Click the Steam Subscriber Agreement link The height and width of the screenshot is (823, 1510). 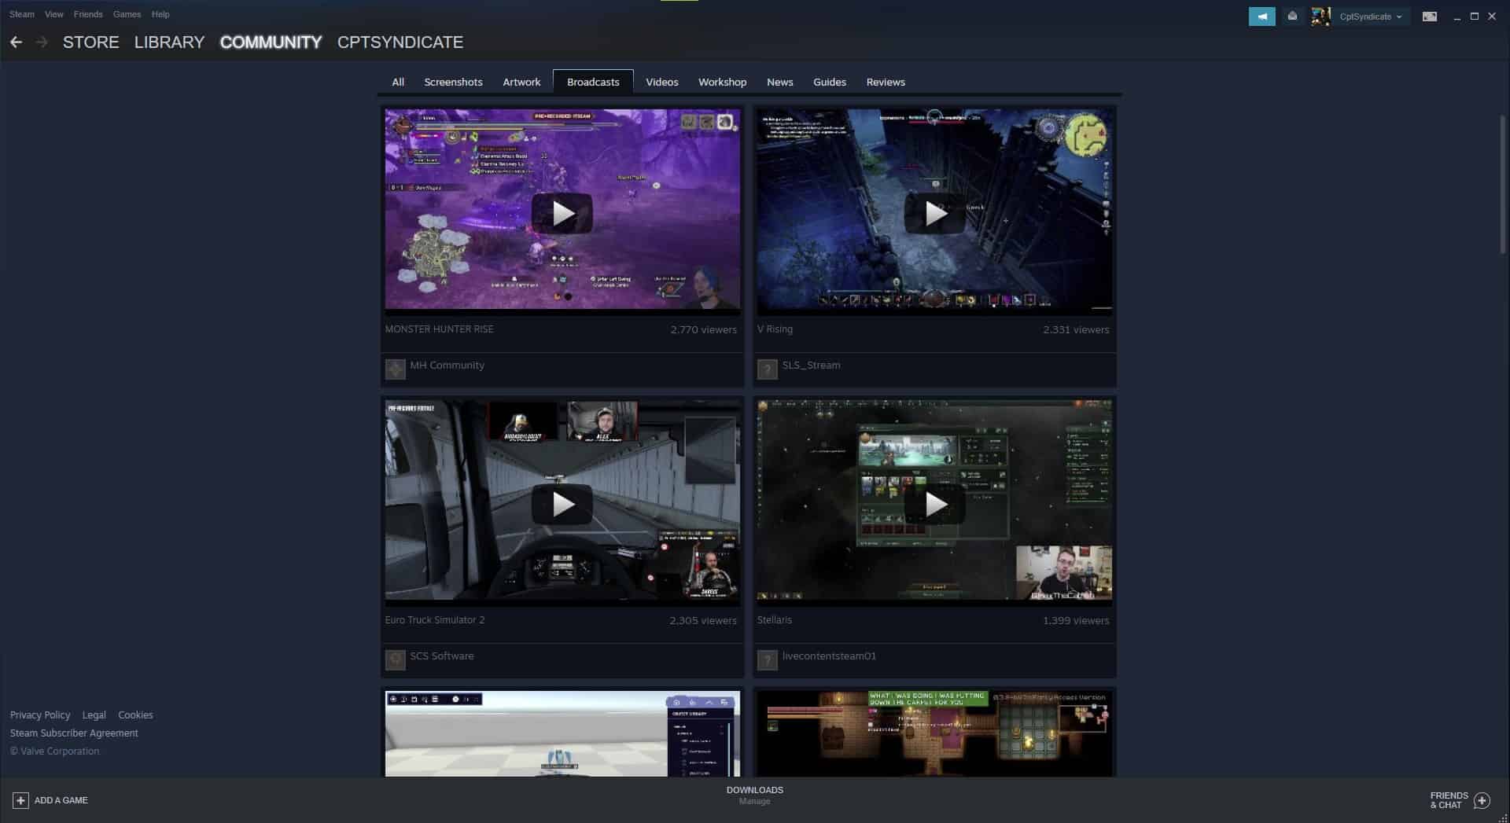74,733
